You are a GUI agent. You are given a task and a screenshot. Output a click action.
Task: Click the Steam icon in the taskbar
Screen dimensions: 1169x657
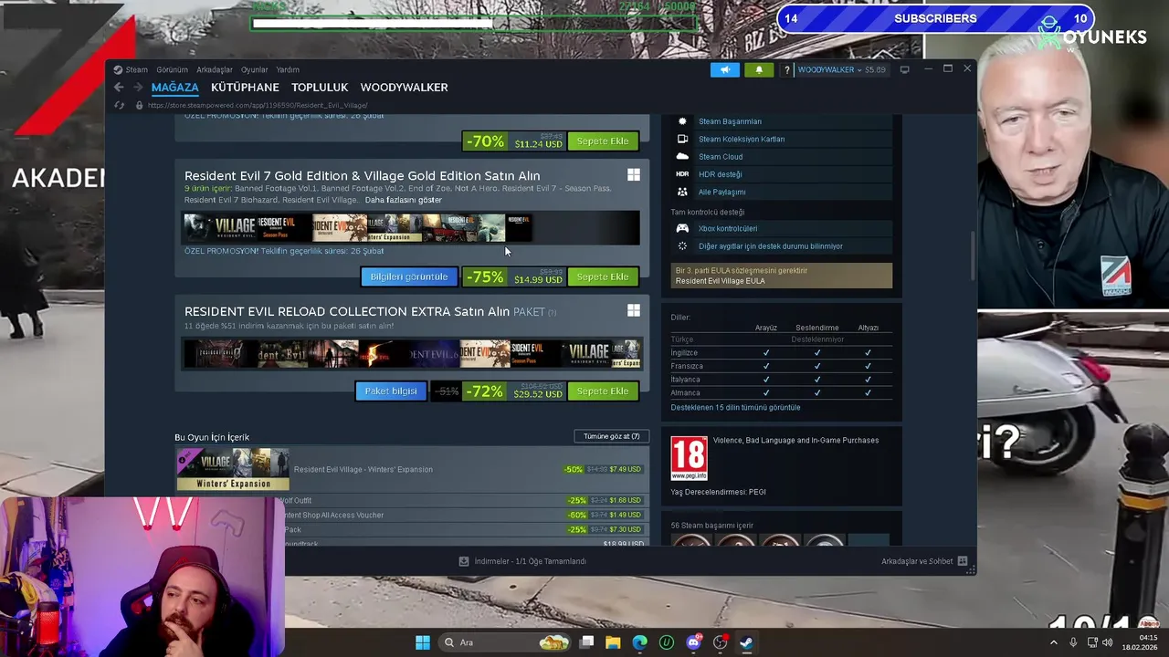coord(746,642)
